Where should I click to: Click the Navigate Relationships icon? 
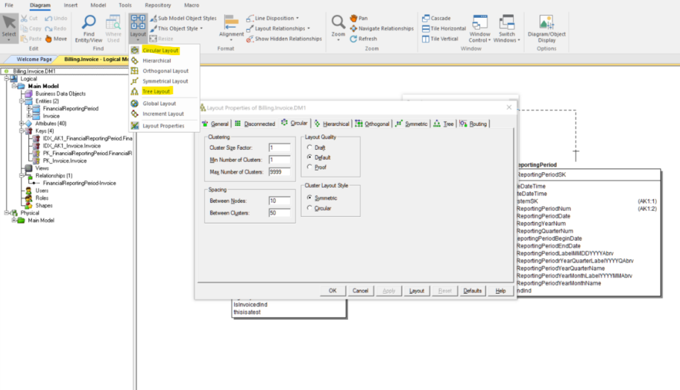click(x=354, y=29)
